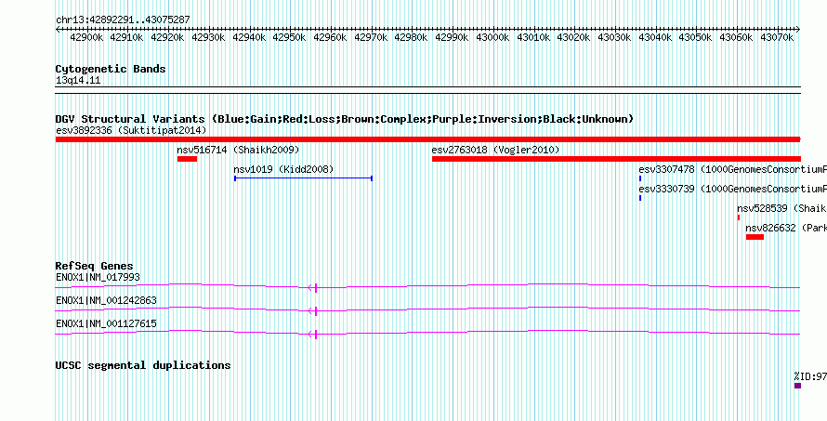Click the purple segmental duplication block
Image resolution: width=827 pixels, height=421 pixels.
(797, 386)
